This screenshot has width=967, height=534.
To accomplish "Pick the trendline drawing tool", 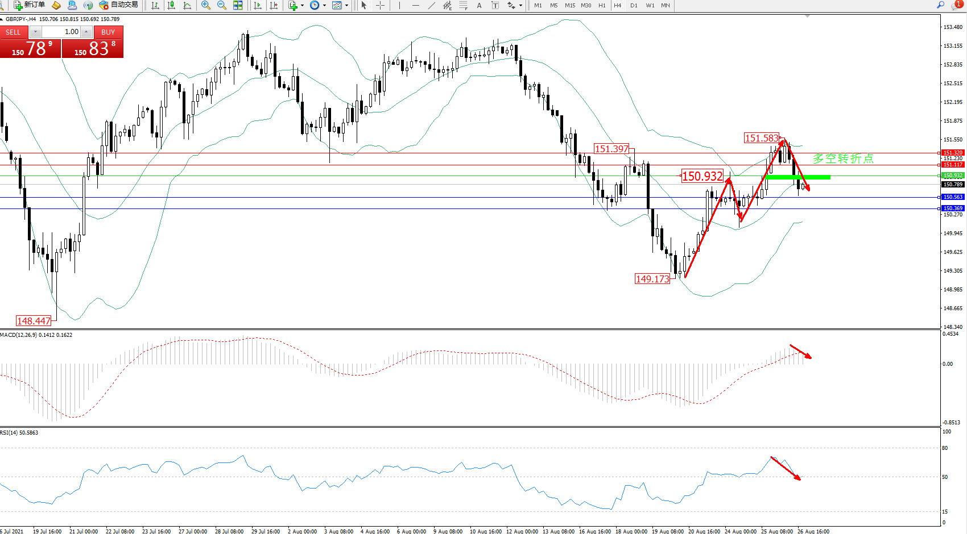I will (432, 5).
